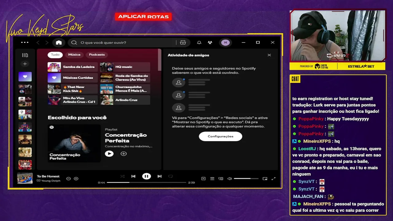Click the APLICAR ROTAS red button

(143, 17)
